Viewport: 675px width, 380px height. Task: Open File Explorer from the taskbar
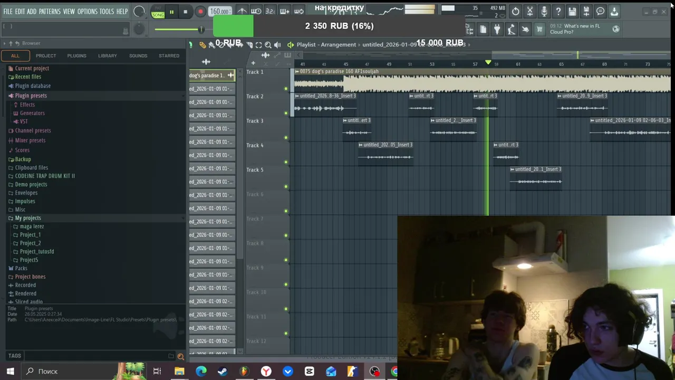179,371
